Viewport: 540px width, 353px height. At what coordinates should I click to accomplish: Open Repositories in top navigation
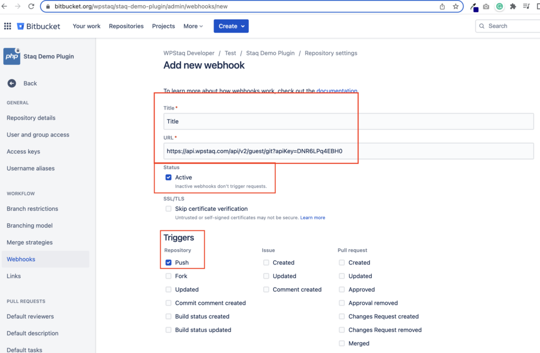click(126, 26)
